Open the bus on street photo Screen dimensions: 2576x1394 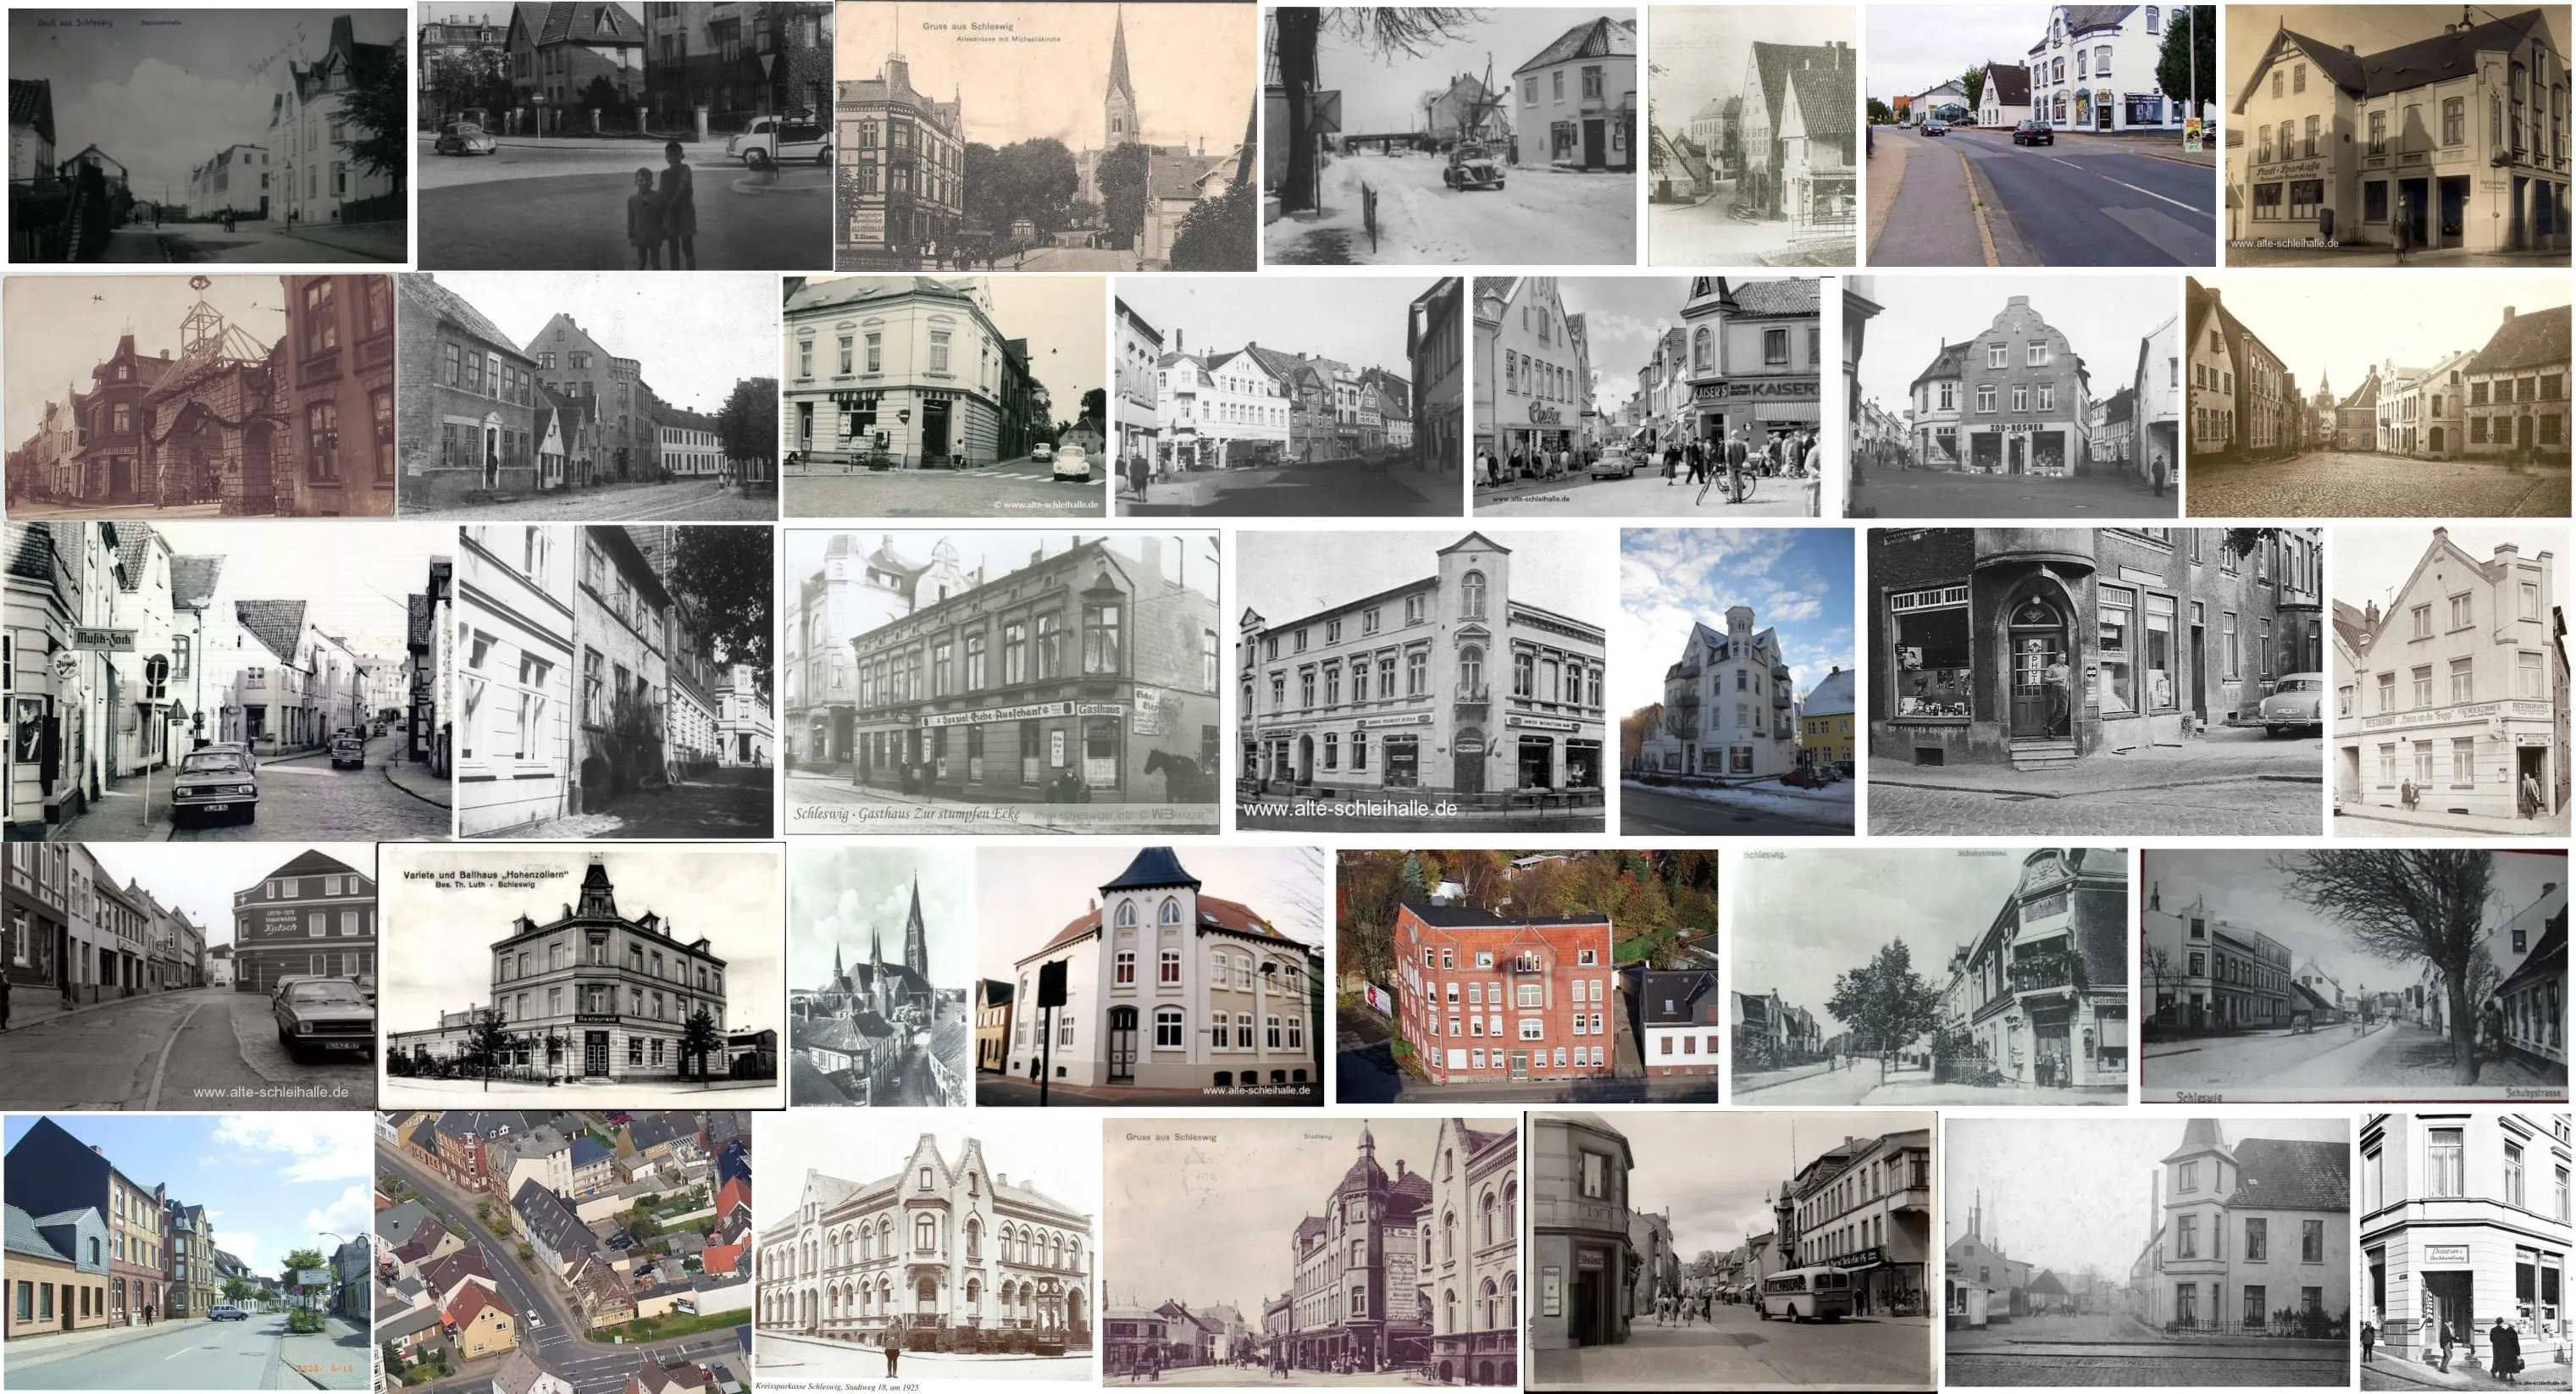(1730, 1250)
